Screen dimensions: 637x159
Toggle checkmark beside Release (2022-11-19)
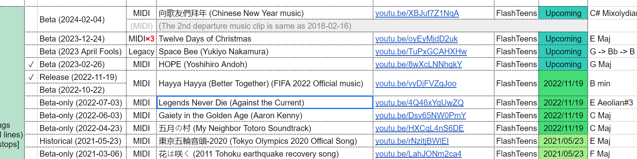tap(31, 77)
